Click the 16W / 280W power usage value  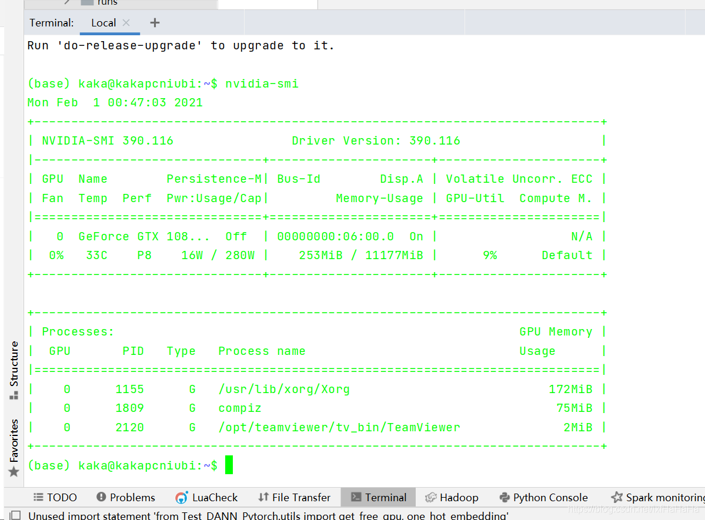click(218, 255)
